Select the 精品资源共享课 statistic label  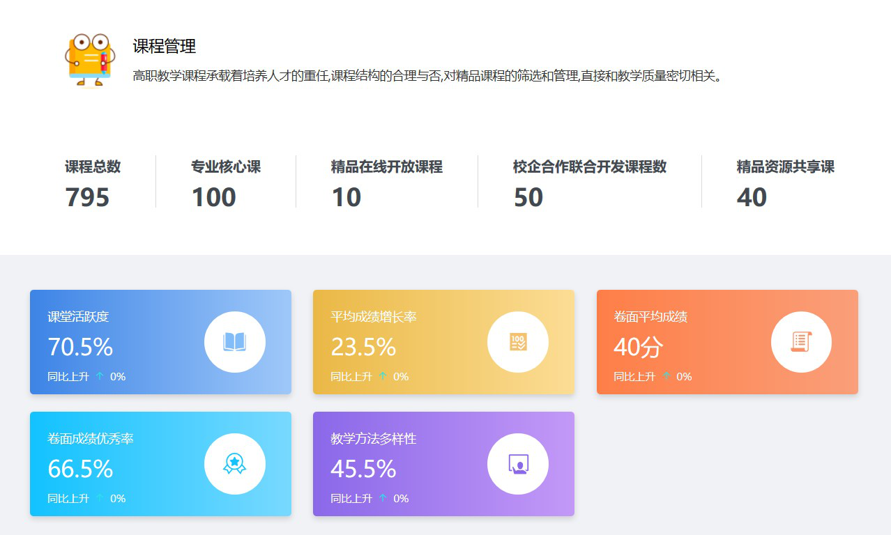click(785, 167)
